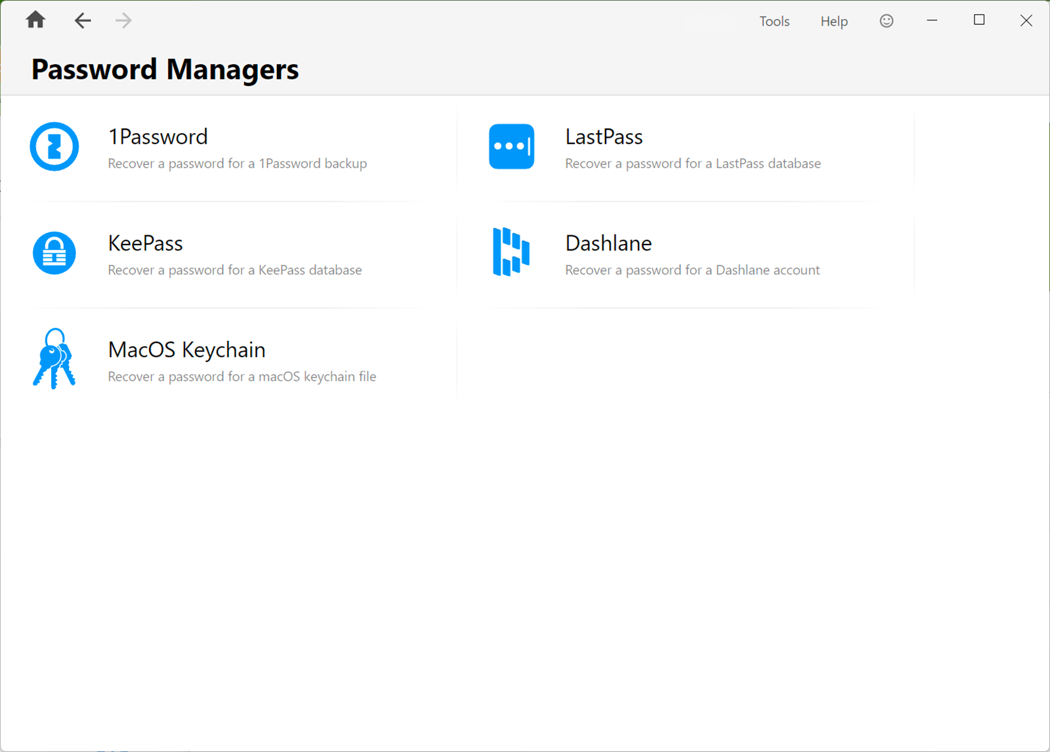Open the Tools menu
The height and width of the screenshot is (752, 1050).
coord(774,21)
